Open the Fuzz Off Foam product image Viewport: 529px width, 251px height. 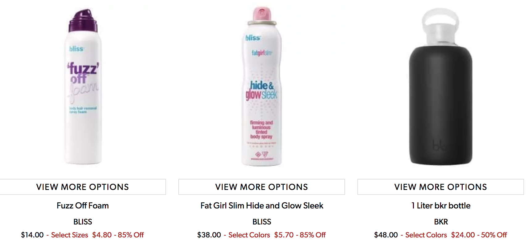[83, 87]
